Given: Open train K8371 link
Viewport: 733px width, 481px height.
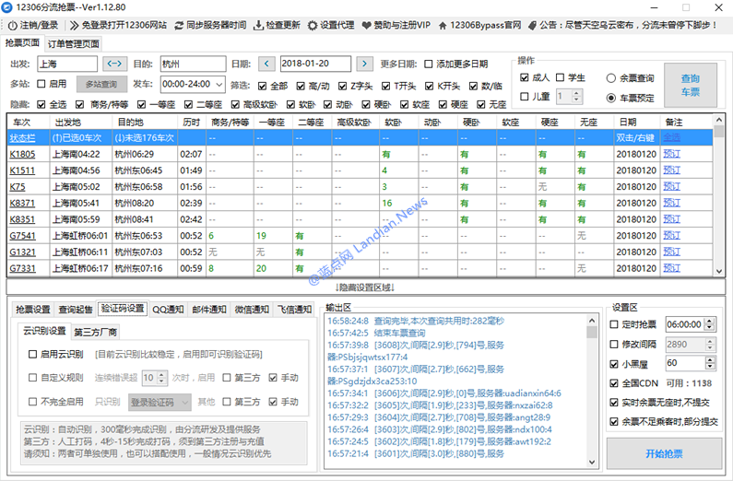Looking at the screenshot, I should coord(22,203).
